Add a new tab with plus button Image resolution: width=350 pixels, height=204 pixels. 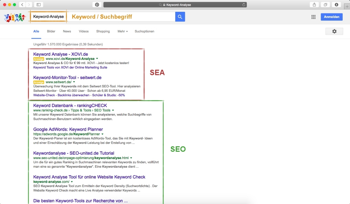tap(347, 6)
